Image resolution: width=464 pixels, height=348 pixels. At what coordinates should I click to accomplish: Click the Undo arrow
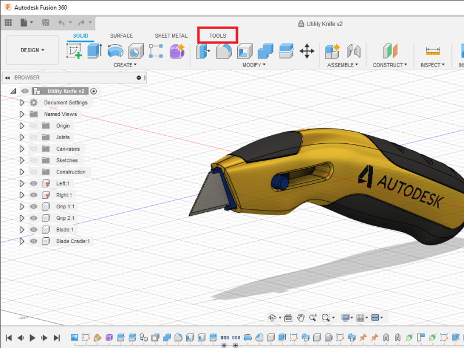point(61,23)
